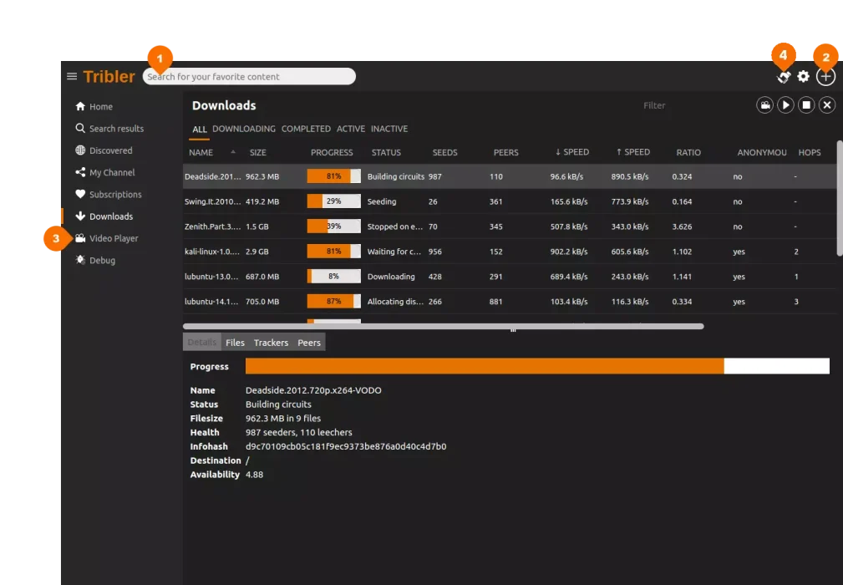This screenshot has height=585, width=843.
Task: Switch to the ACTIVE tab
Action: click(351, 129)
